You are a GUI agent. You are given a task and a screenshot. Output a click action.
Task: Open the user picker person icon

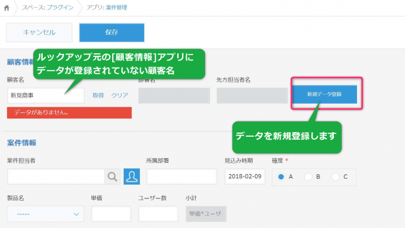(x=132, y=176)
